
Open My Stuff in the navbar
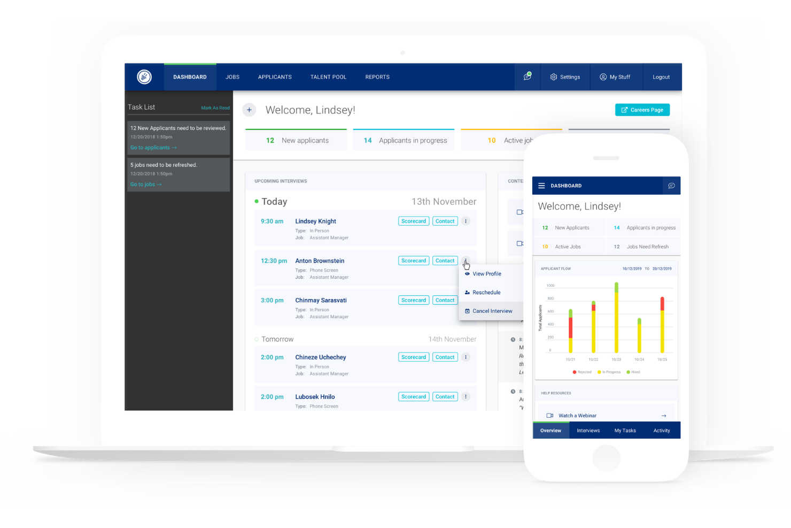click(615, 77)
